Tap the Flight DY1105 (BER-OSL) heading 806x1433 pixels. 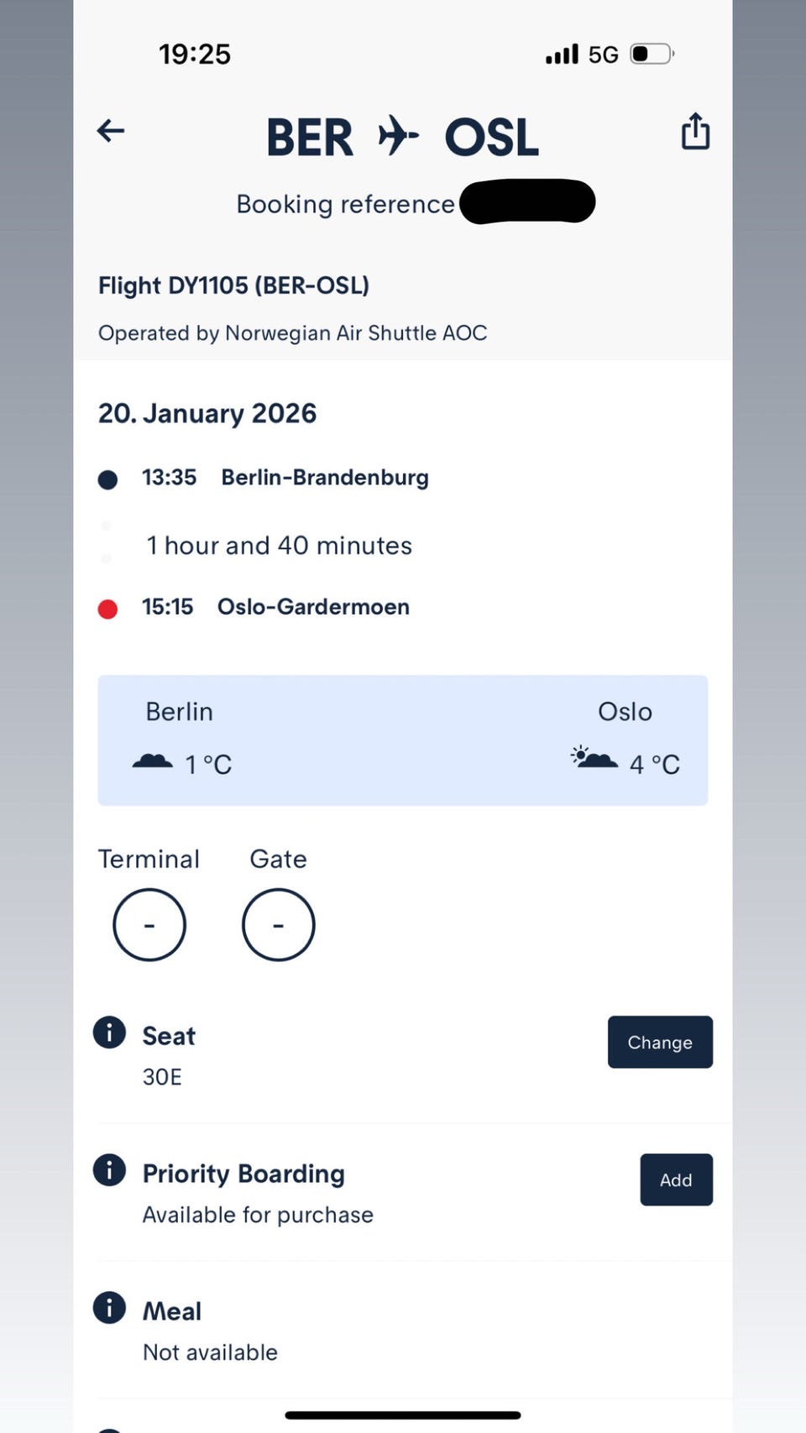coord(233,285)
